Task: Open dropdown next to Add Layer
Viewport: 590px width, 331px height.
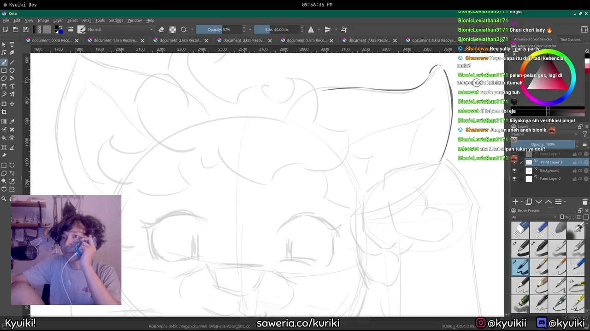Action: [x=522, y=202]
